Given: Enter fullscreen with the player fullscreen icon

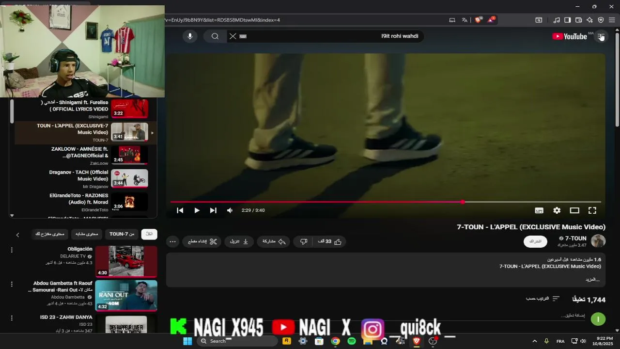Looking at the screenshot, I should pos(592,210).
